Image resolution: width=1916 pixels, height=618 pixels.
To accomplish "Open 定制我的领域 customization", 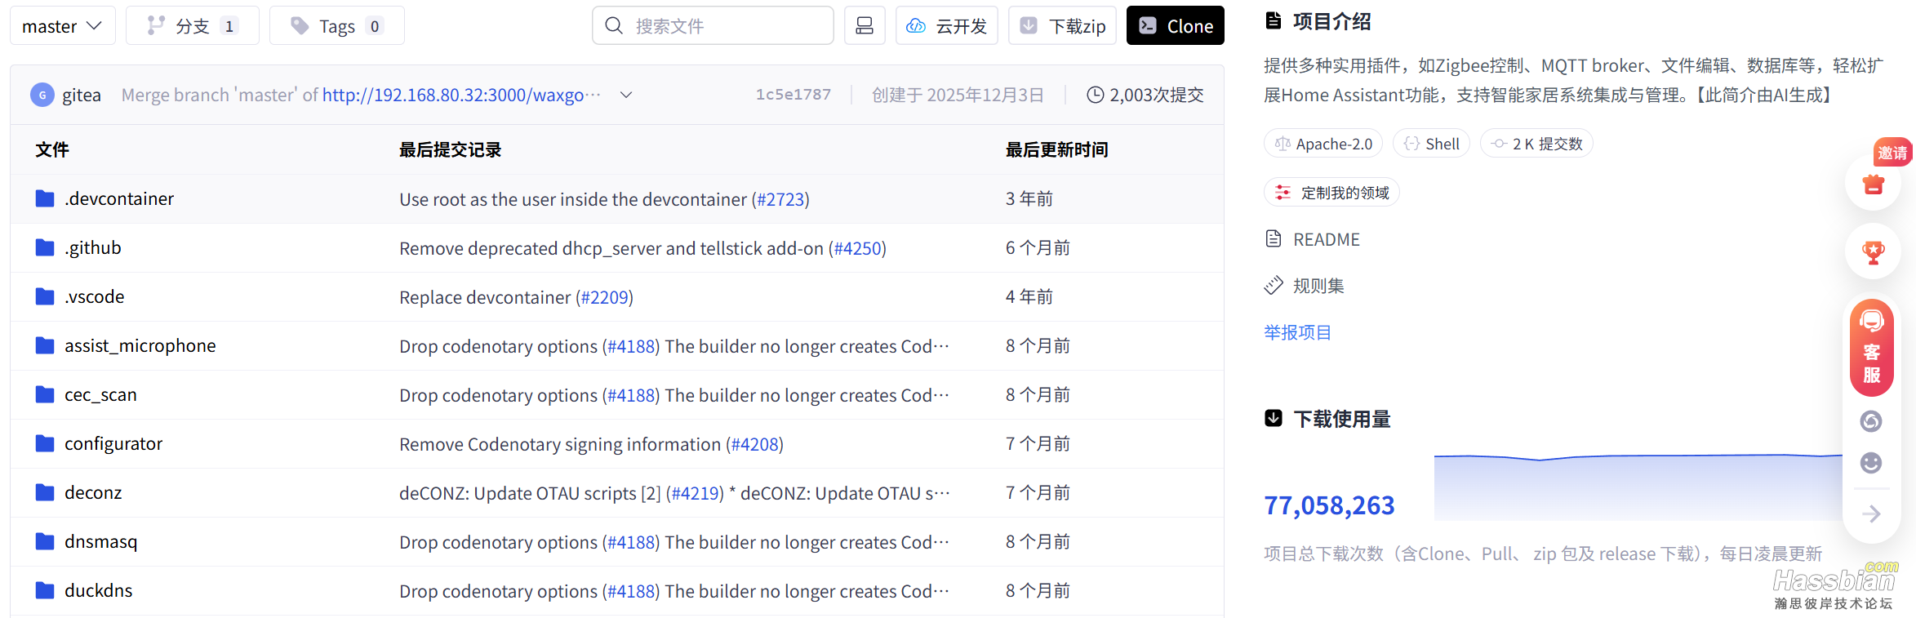I will click(1331, 193).
